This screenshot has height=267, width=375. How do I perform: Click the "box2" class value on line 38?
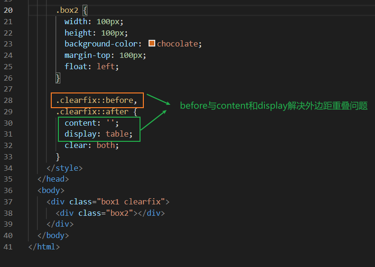(x=119, y=213)
